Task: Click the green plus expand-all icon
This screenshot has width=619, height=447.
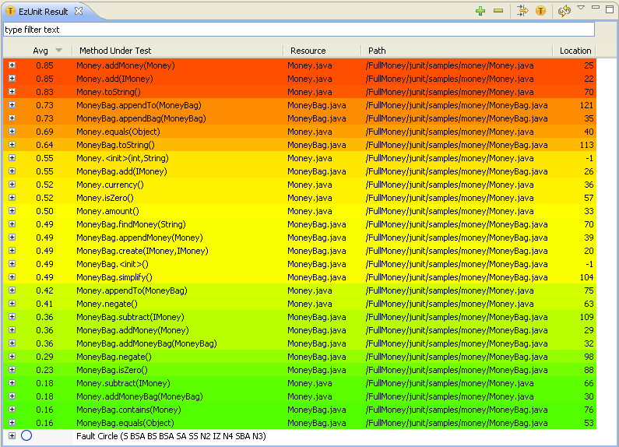Action: (x=480, y=11)
